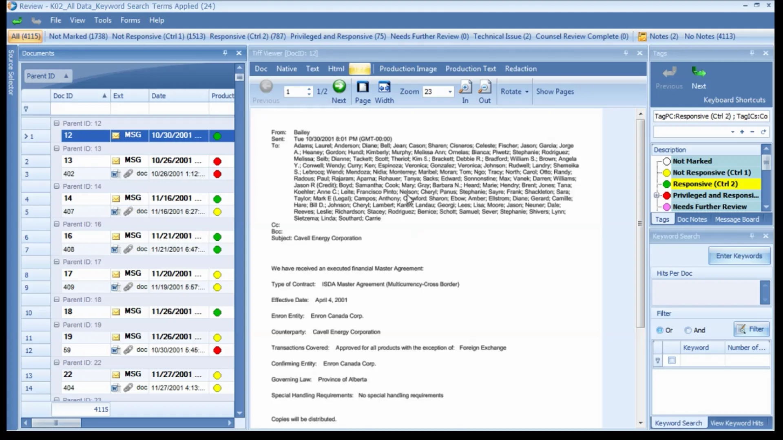
Task: Switch to View Keyword Hits tab
Action: [x=737, y=423]
